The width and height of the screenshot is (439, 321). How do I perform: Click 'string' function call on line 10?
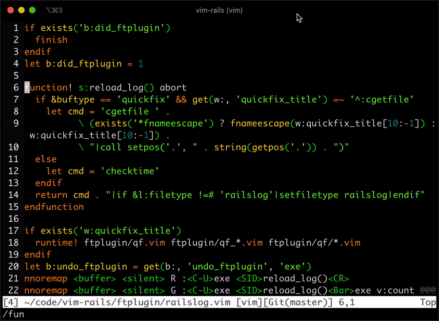click(x=230, y=147)
